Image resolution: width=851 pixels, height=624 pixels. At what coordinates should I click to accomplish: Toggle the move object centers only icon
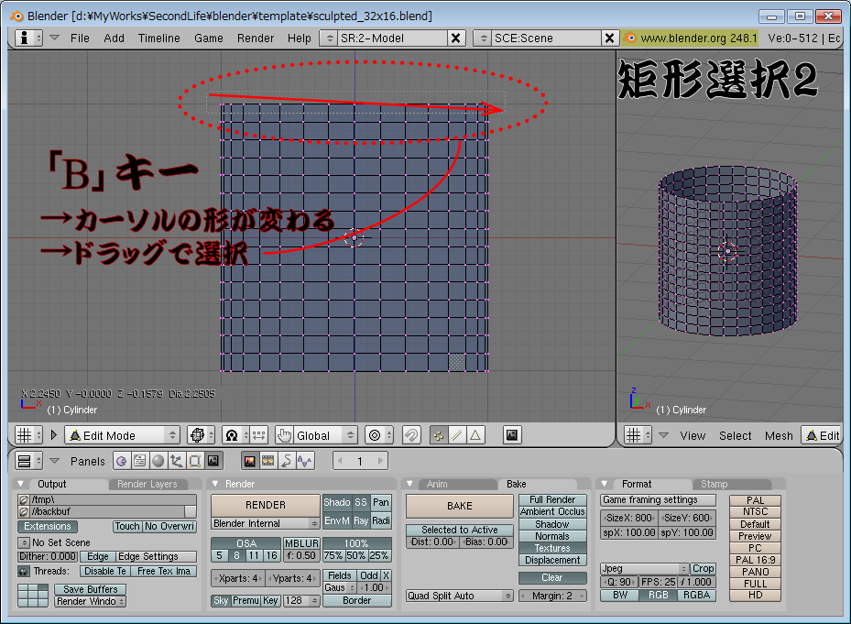[259, 435]
